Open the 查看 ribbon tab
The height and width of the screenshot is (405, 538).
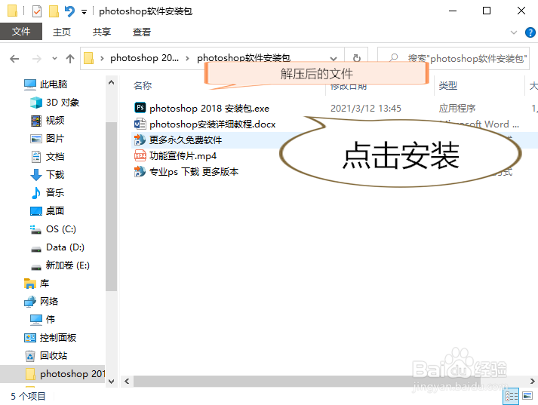(142, 32)
